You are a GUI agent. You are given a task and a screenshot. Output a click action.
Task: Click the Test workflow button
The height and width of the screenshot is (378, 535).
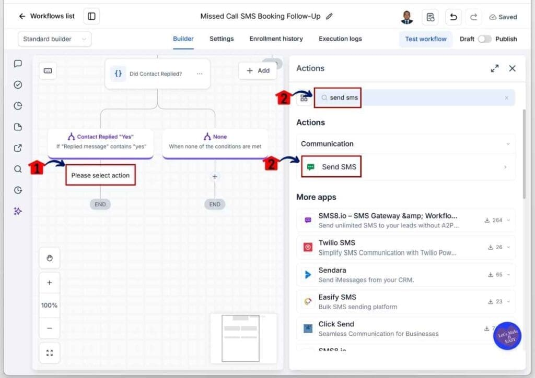pyautogui.click(x=425, y=39)
